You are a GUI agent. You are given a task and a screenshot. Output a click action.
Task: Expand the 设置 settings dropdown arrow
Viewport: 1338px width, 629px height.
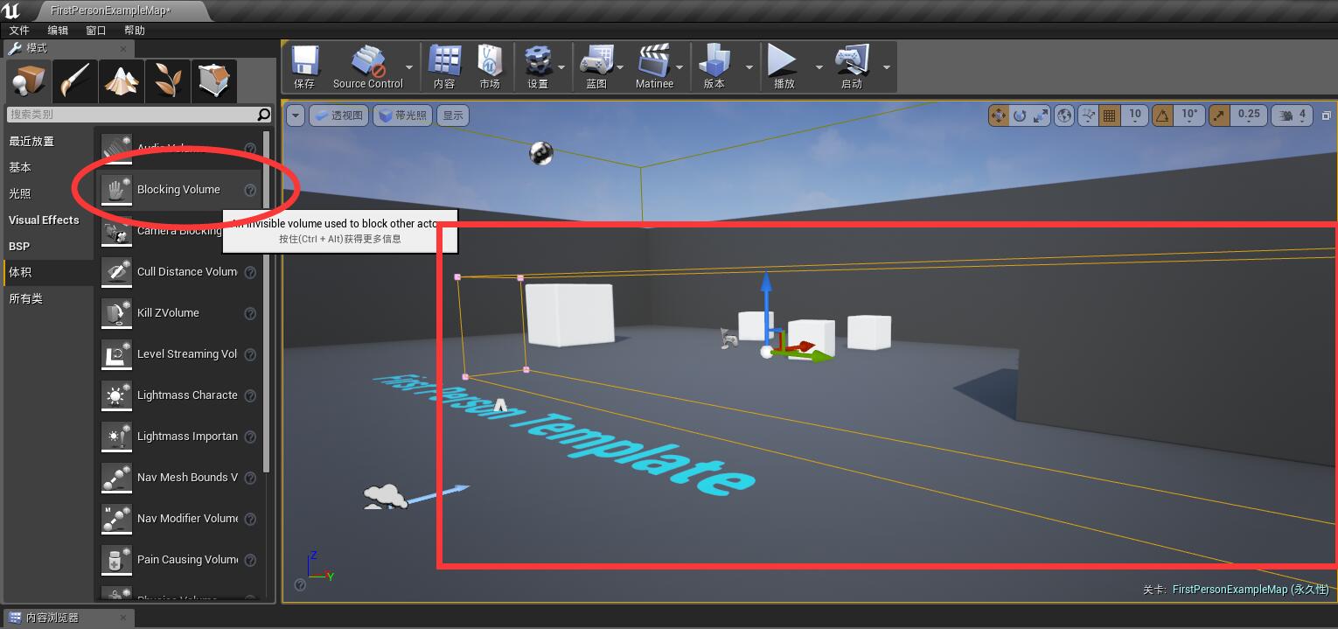561,67
